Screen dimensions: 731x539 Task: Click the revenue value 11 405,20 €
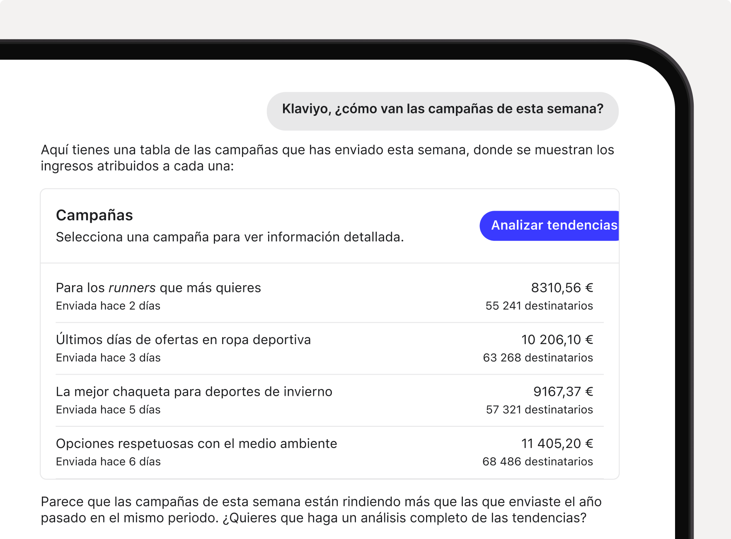pos(557,444)
